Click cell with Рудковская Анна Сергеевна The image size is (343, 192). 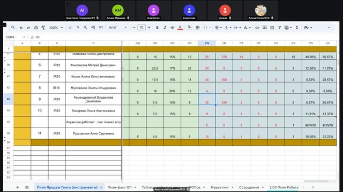[93, 133]
